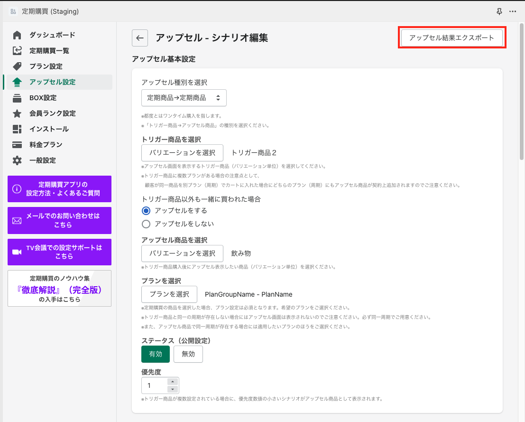This screenshot has height=422, width=525.
Task: Click the BOX設定 box icon
Action: [x=17, y=98]
